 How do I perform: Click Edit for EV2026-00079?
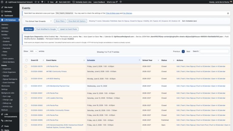(x=178, y=66)
